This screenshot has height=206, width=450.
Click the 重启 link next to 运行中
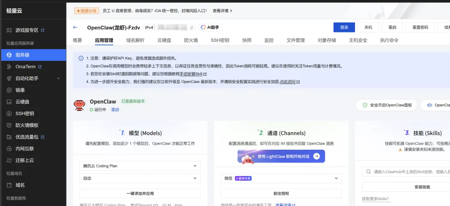(115, 110)
